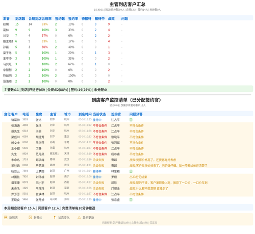Click the 到店数 column header

(20, 18)
